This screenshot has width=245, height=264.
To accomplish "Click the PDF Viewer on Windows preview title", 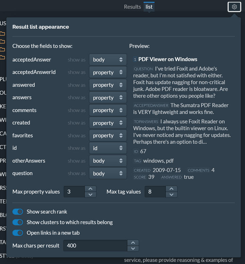I will click(168, 59).
